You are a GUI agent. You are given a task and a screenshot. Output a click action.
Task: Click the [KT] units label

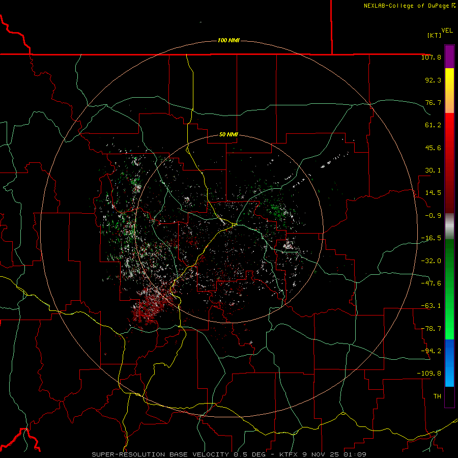435,35
